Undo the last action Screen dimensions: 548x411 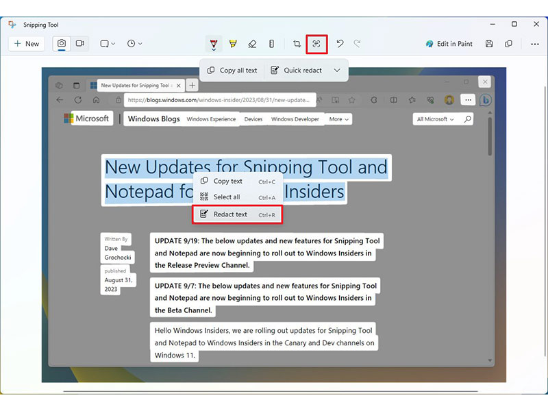[x=340, y=44]
